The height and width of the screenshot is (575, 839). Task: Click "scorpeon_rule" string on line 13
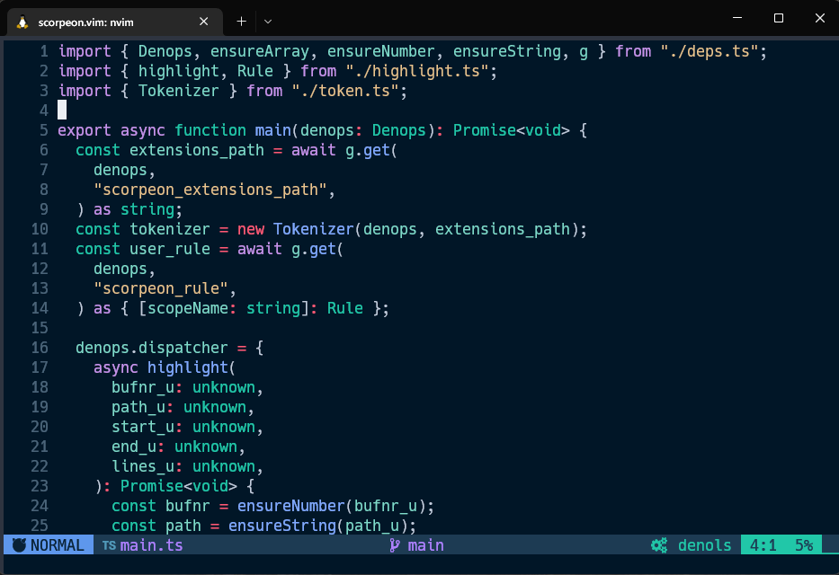pyautogui.click(x=161, y=288)
